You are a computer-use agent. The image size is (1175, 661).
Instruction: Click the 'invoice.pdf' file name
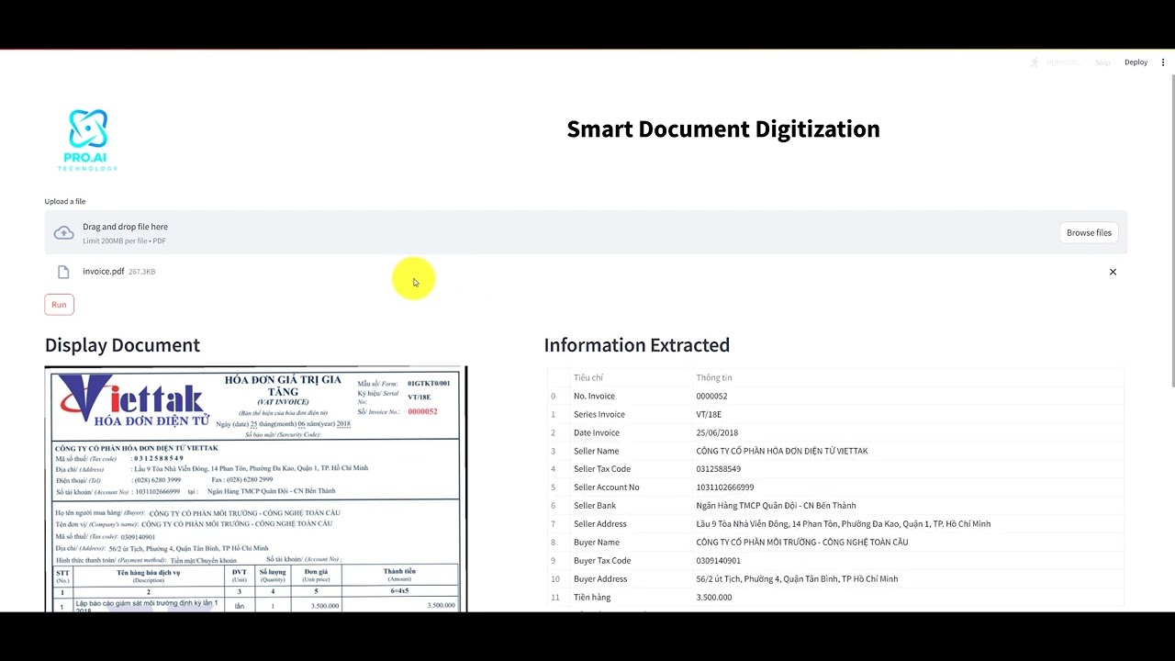(x=103, y=272)
